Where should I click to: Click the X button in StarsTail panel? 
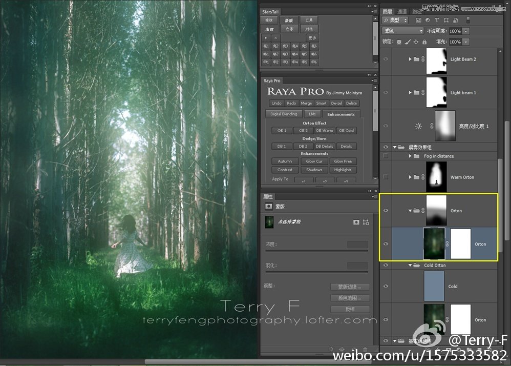click(275, 38)
